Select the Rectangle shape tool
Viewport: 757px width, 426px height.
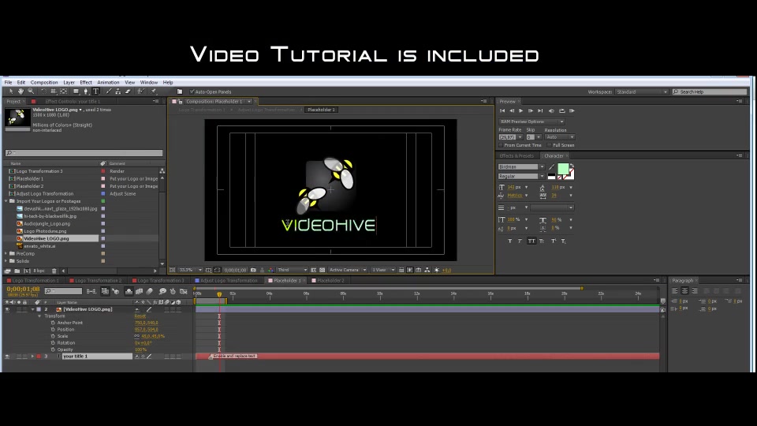(76, 92)
